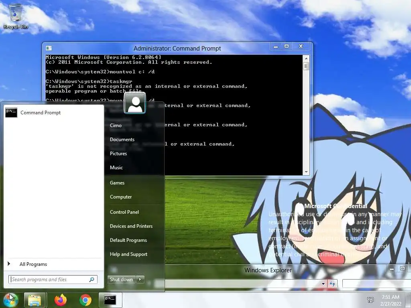The height and width of the screenshot is (308, 411).
Task: Click the network icon in system tray
Action: [x=370, y=300]
